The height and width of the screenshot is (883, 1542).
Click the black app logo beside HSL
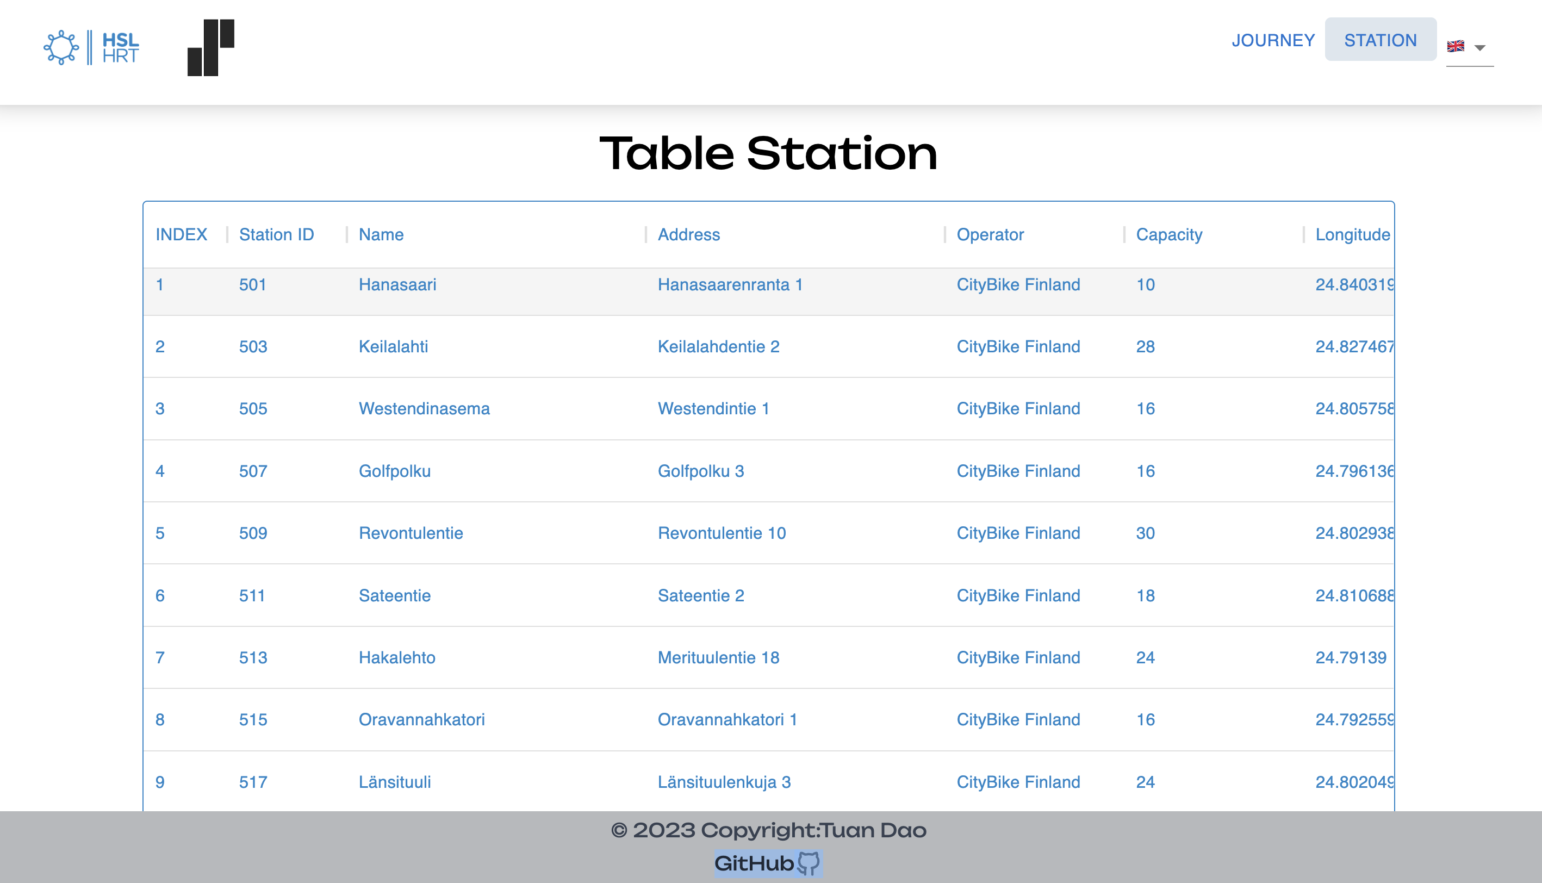pos(209,48)
